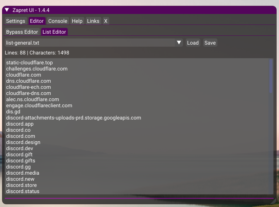Open the list-general.txt file dropdown
279x207 pixels.
(x=94, y=43)
